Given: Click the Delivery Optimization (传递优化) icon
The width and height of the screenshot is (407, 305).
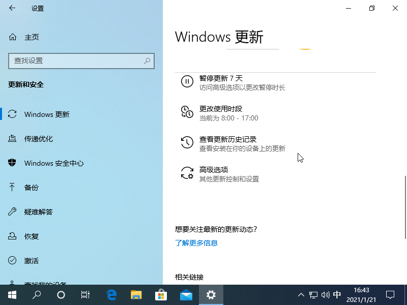Looking at the screenshot, I should tap(13, 139).
